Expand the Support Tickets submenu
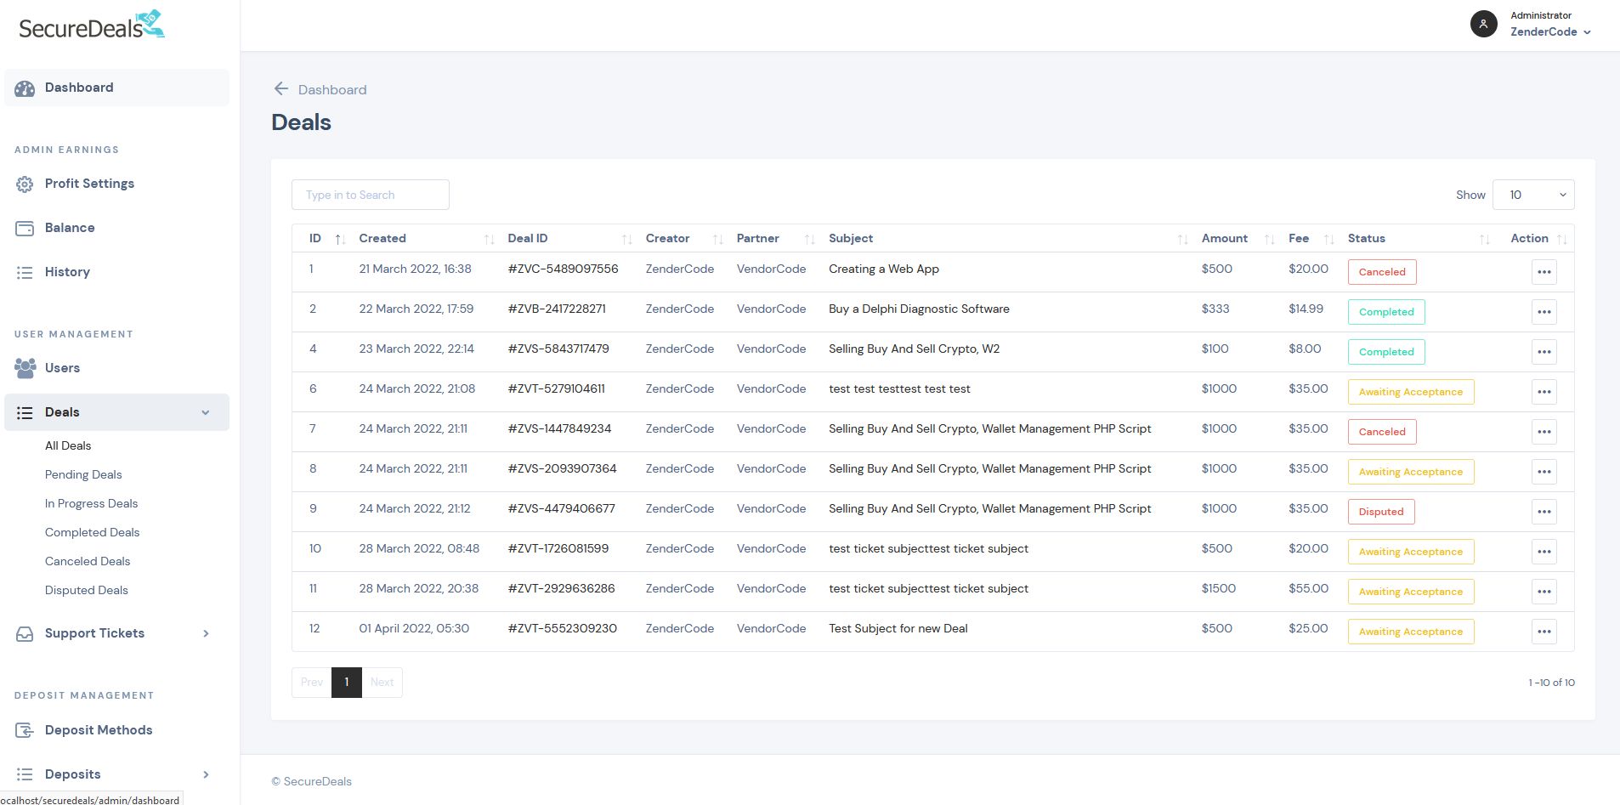1620x805 pixels. 205,633
